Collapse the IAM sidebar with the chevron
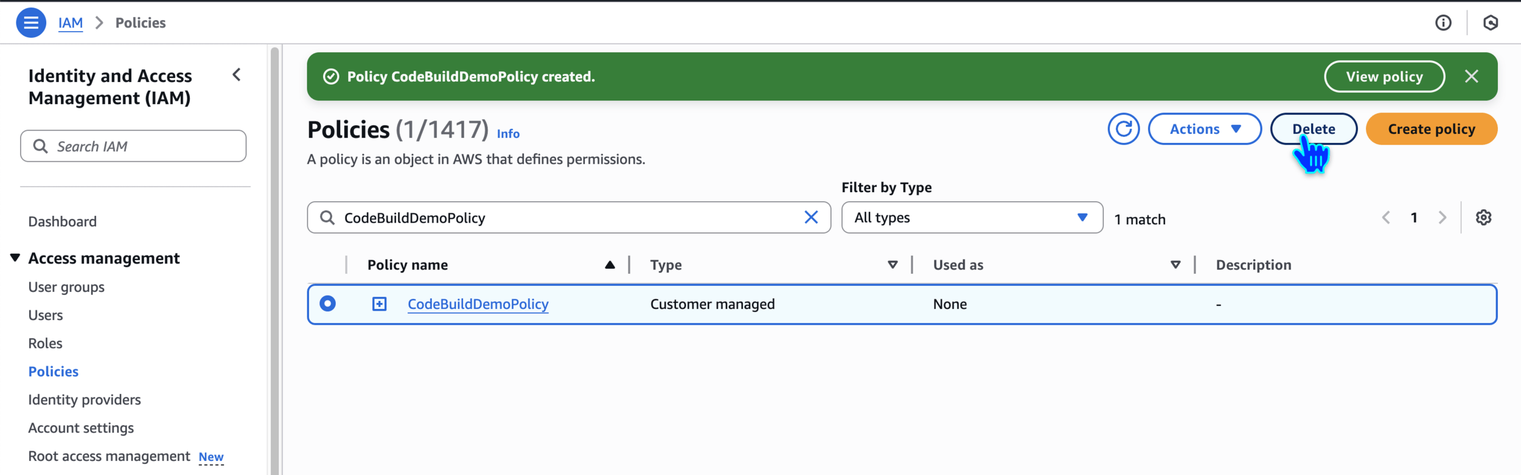 [237, 75]
